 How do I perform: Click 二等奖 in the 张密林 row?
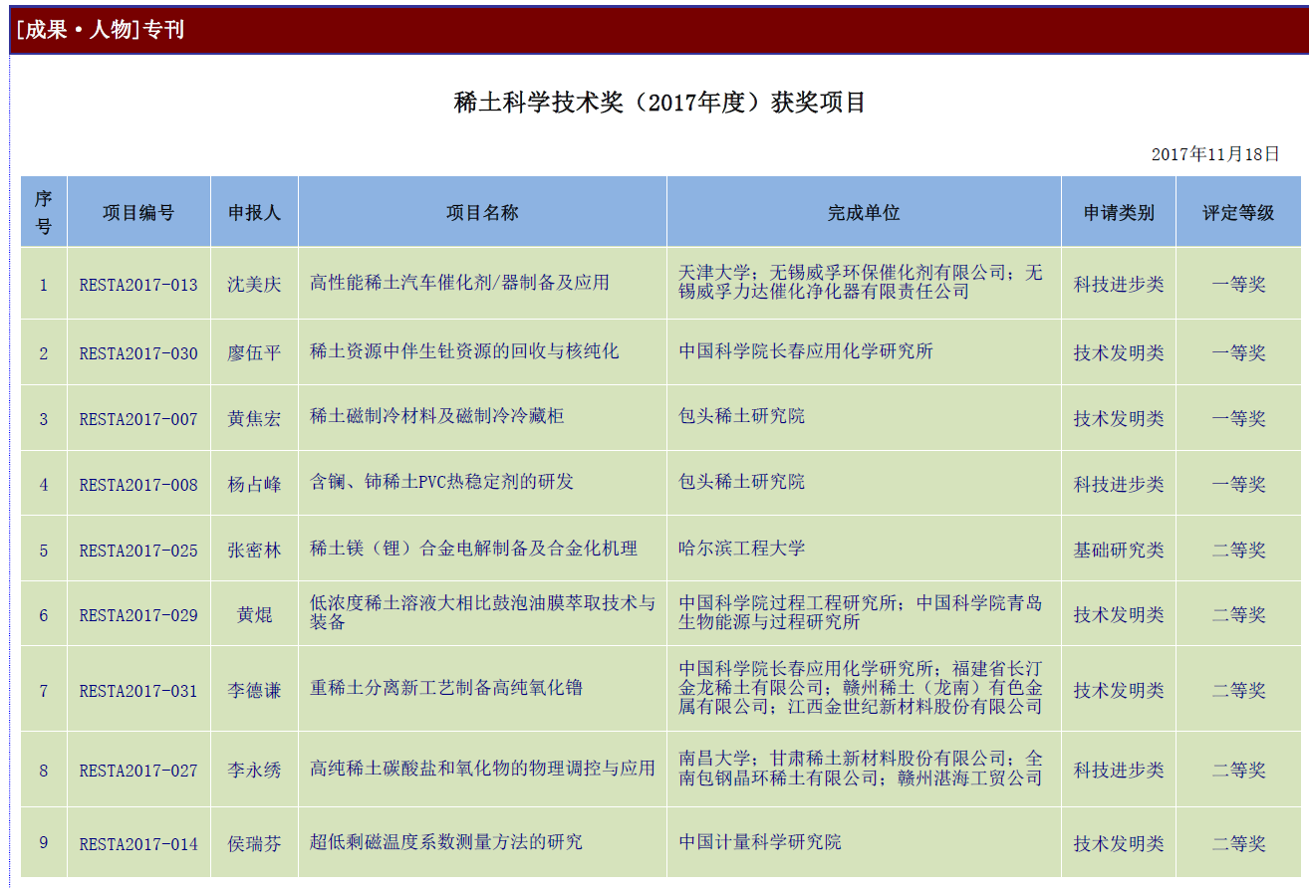[1238, 551]
